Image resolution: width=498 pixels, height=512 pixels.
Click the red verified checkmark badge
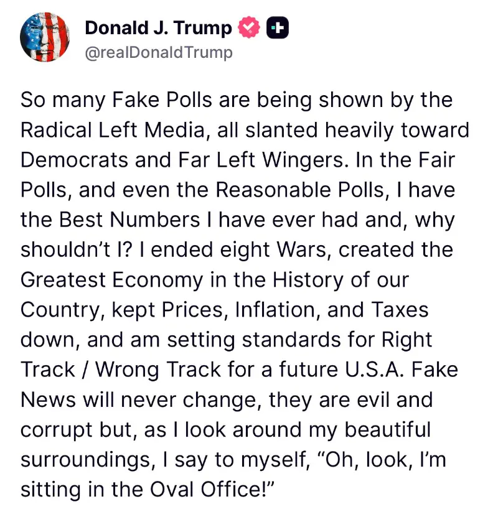(x=250, y=28)
